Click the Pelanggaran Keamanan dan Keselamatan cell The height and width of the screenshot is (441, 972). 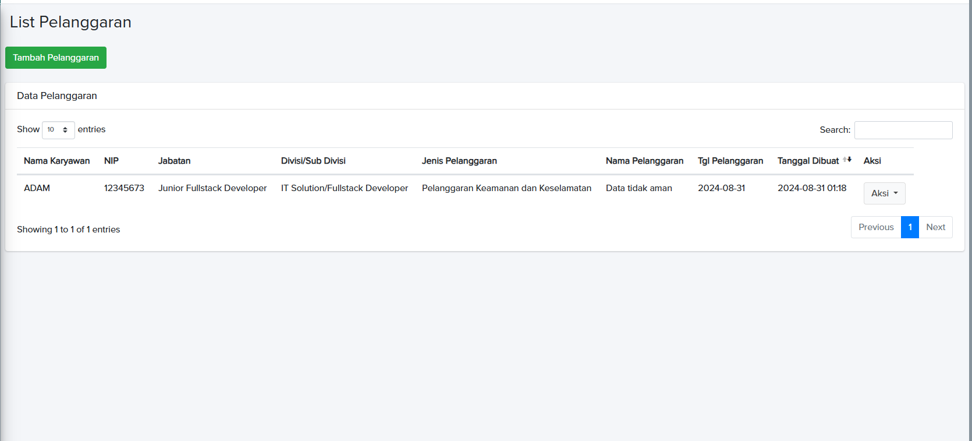click(506, 188)
